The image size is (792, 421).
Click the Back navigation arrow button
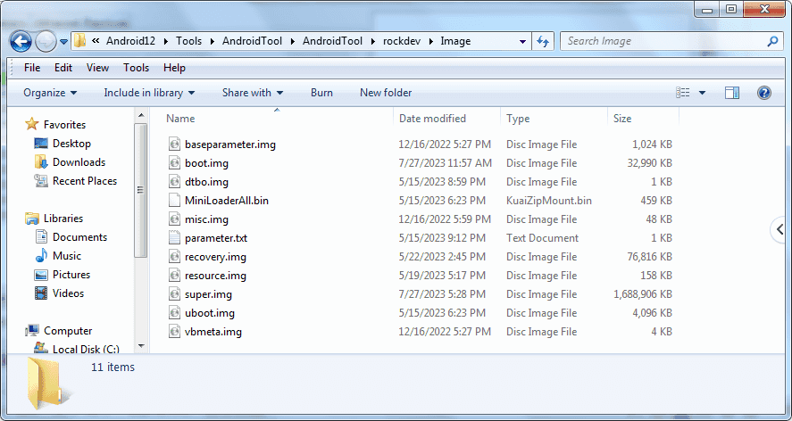pyautogui.click(x=21, y=41)
